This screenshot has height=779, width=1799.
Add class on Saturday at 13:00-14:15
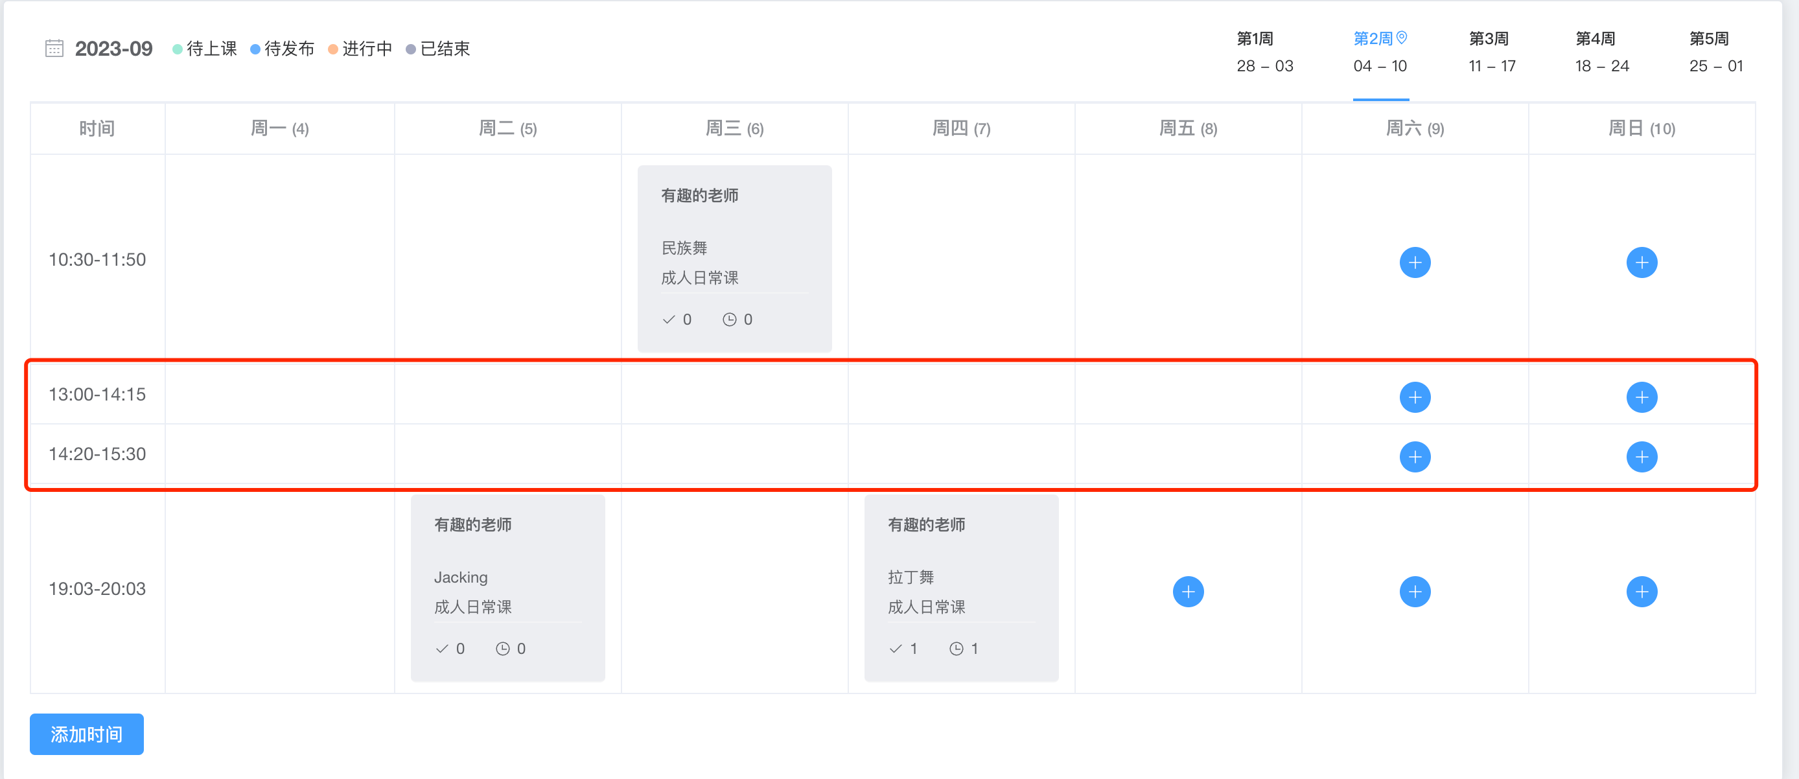1414,397
